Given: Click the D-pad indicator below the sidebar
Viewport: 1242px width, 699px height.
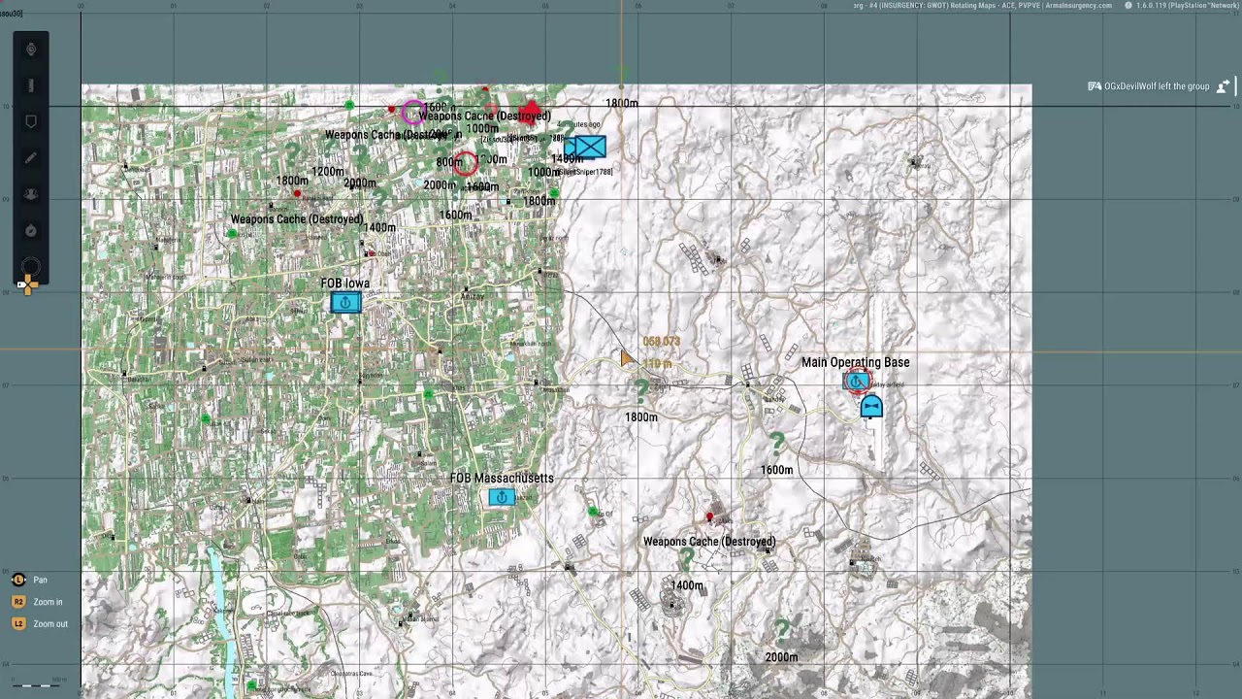Looking at the screenshot, I should pos(26,284).
